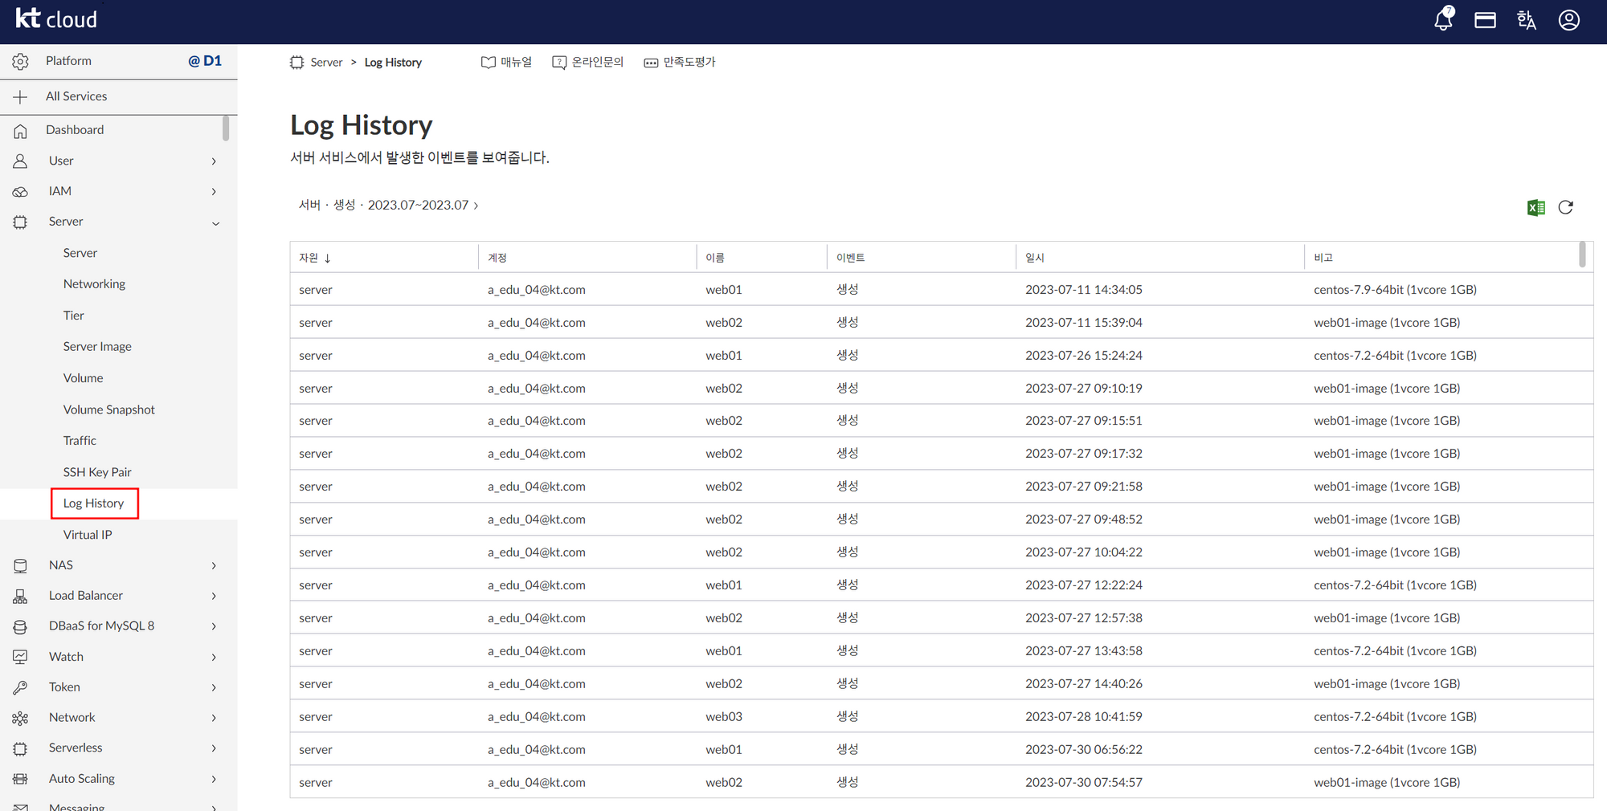The width and height of the screenshot is (1607, 811).
Task: Click the kt cloud logo
Action: (x=56, y=18)
